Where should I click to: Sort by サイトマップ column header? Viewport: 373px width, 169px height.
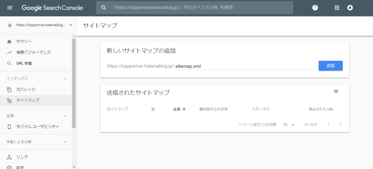[117, 109]
